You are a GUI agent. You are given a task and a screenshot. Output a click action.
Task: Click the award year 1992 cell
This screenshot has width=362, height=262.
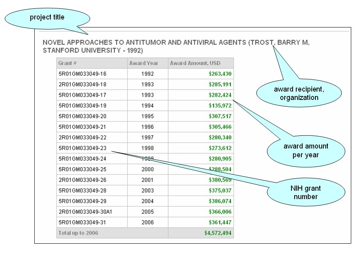[x=148, y=74]
